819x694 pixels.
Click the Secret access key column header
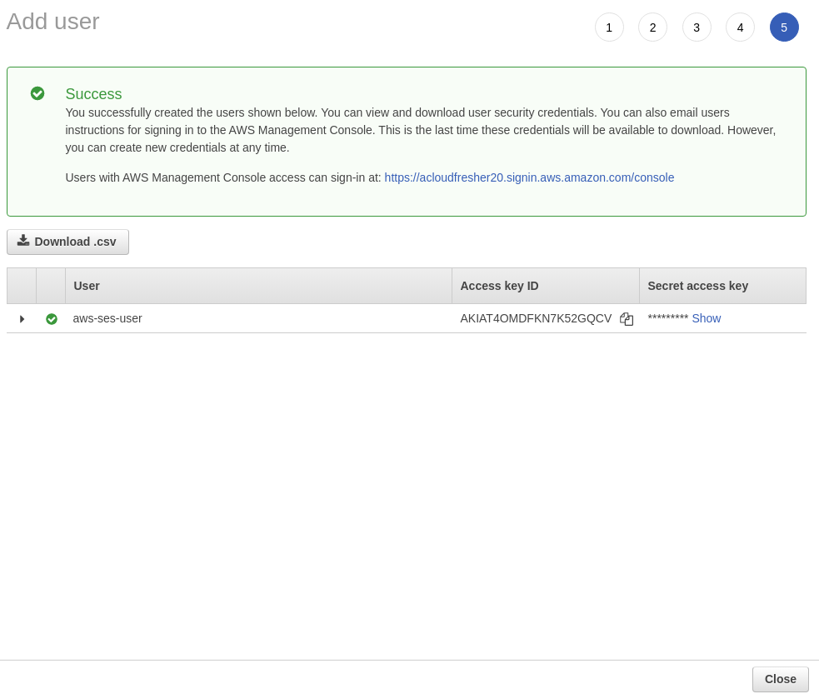[697, 286]
